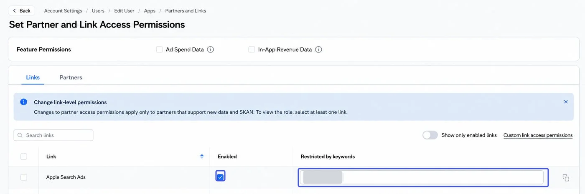585x194 pixels.
Task: Open Account Settings breadcrumb
Action: (x=64, y=11)
